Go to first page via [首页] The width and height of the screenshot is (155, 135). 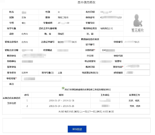76,112
